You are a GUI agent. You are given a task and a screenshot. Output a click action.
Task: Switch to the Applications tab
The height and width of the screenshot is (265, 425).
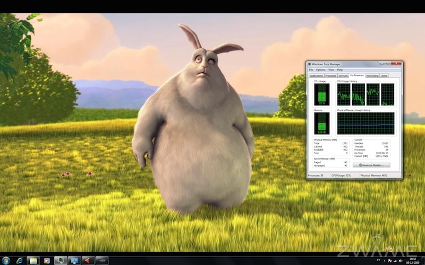[316, 76]
